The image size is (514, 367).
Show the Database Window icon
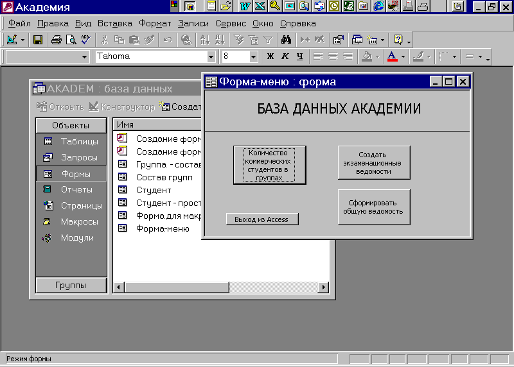(357, 40)
